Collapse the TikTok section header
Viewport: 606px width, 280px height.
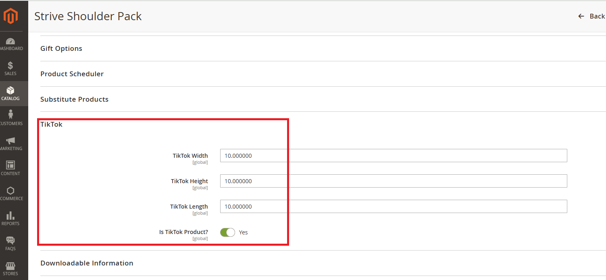52,124
